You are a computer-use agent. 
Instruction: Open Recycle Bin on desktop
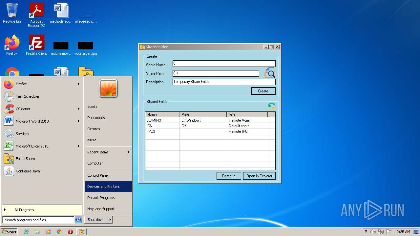point(12,13)
